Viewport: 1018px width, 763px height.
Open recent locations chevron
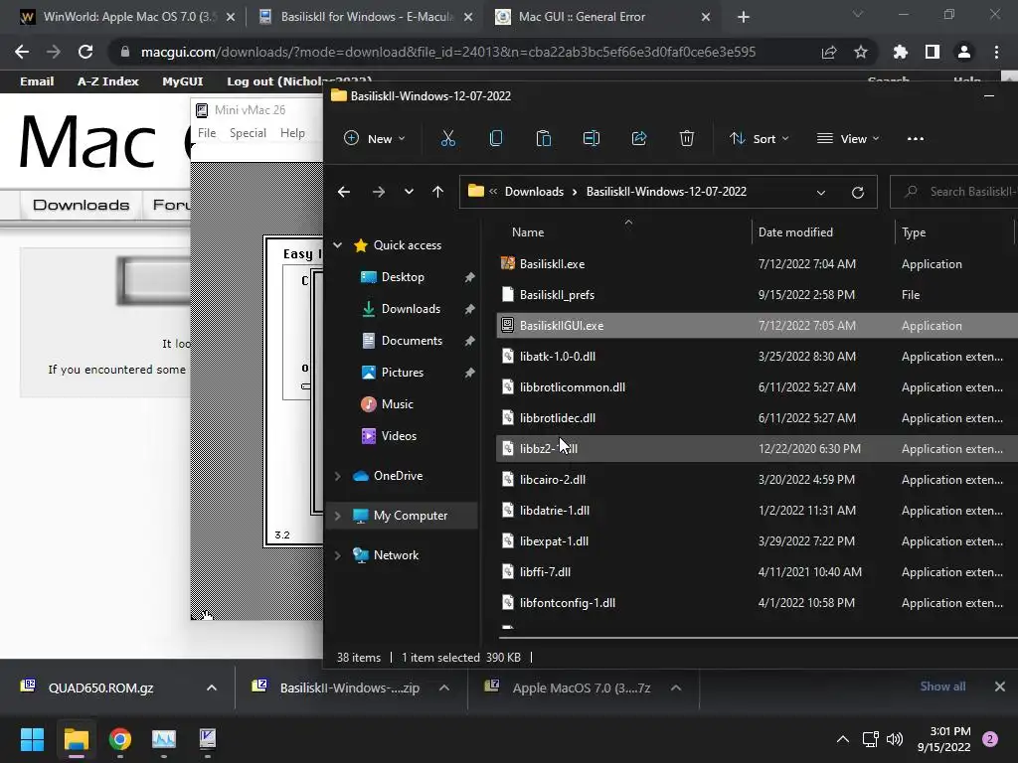tap(409, 192)
